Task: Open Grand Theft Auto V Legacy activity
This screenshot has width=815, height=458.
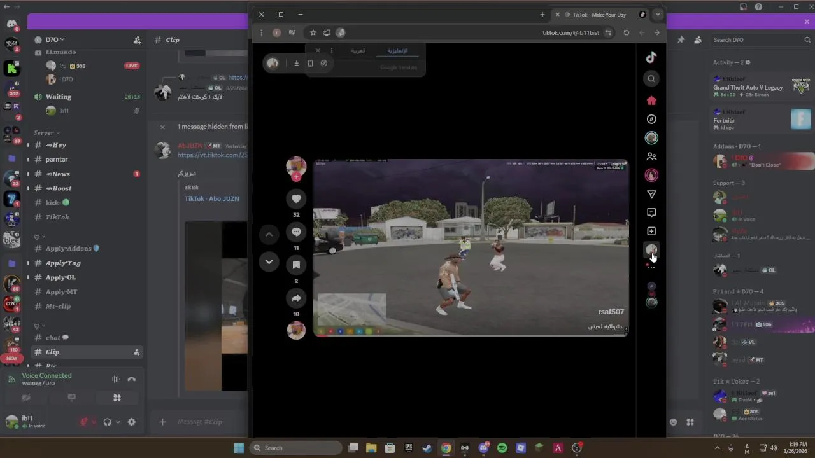Action: pyautogui.click(x=762, y=87)
